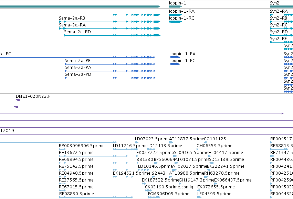Open the AT09165.5prime EST label
293x199 pixels.
pyautogui.click(x=191, y=153)
